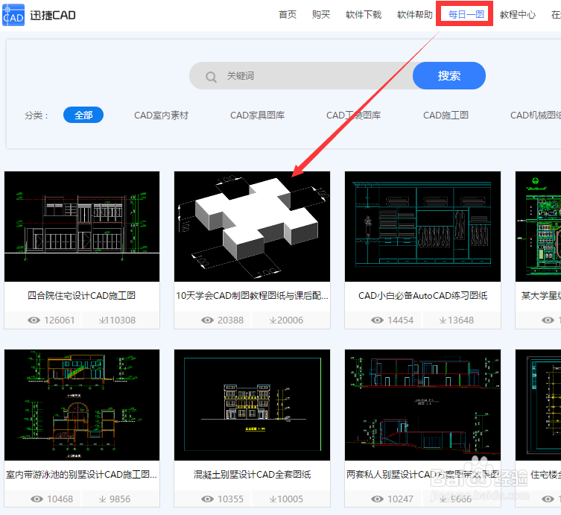561x515 pixels.
Task: Open the 两套私人别墅设计 thumbnail
Action: pos(423,405)
